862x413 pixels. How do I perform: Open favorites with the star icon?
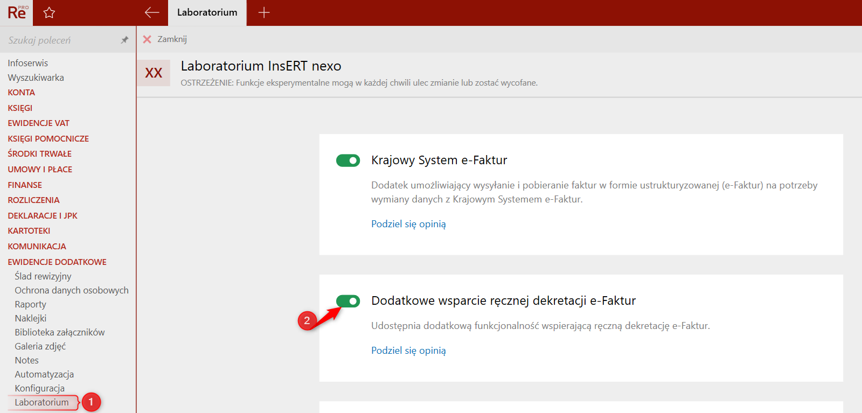[x=49, y=12]
